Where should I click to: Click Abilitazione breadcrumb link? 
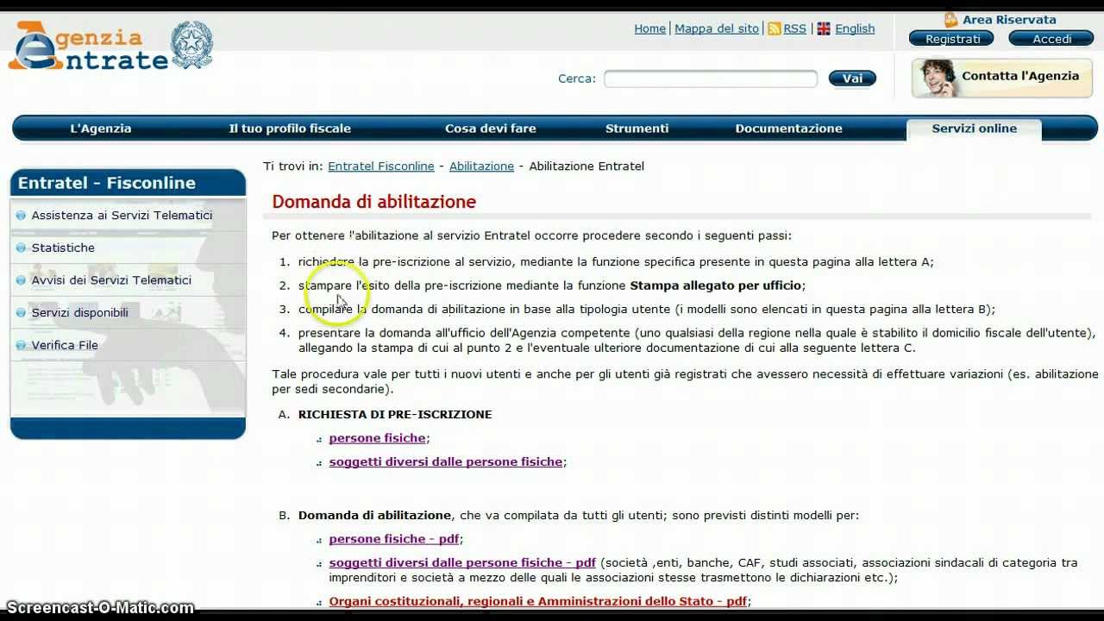coord(481,166)
